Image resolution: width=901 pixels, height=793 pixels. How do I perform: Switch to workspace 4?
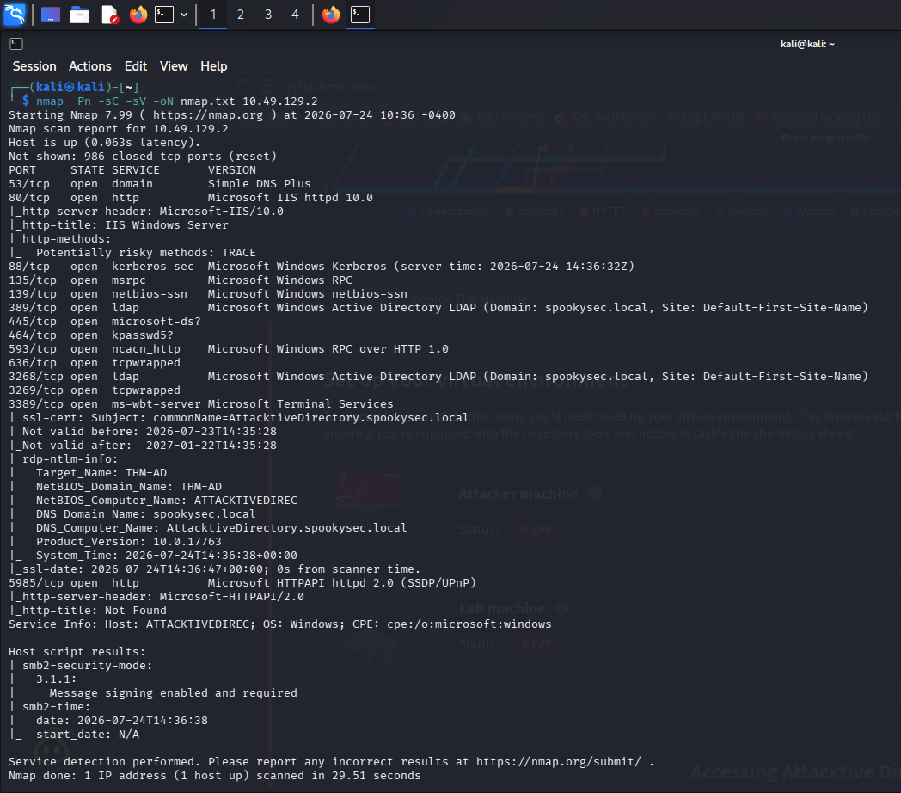tap(296, 15)
